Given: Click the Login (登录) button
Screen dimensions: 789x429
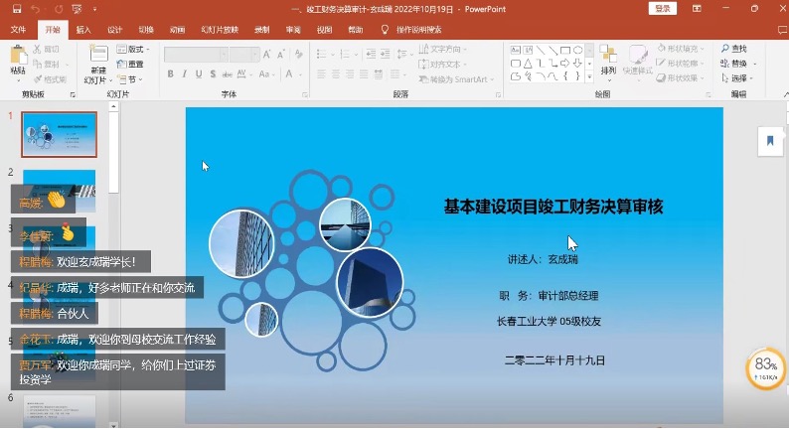Looking at the screenshot, I should (662, 9).
